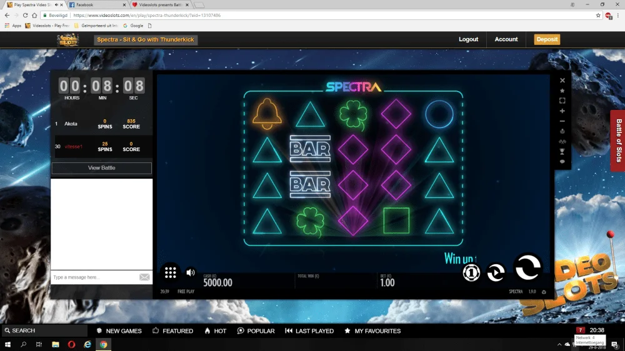Open the HOT games menu

click(215, 331)
